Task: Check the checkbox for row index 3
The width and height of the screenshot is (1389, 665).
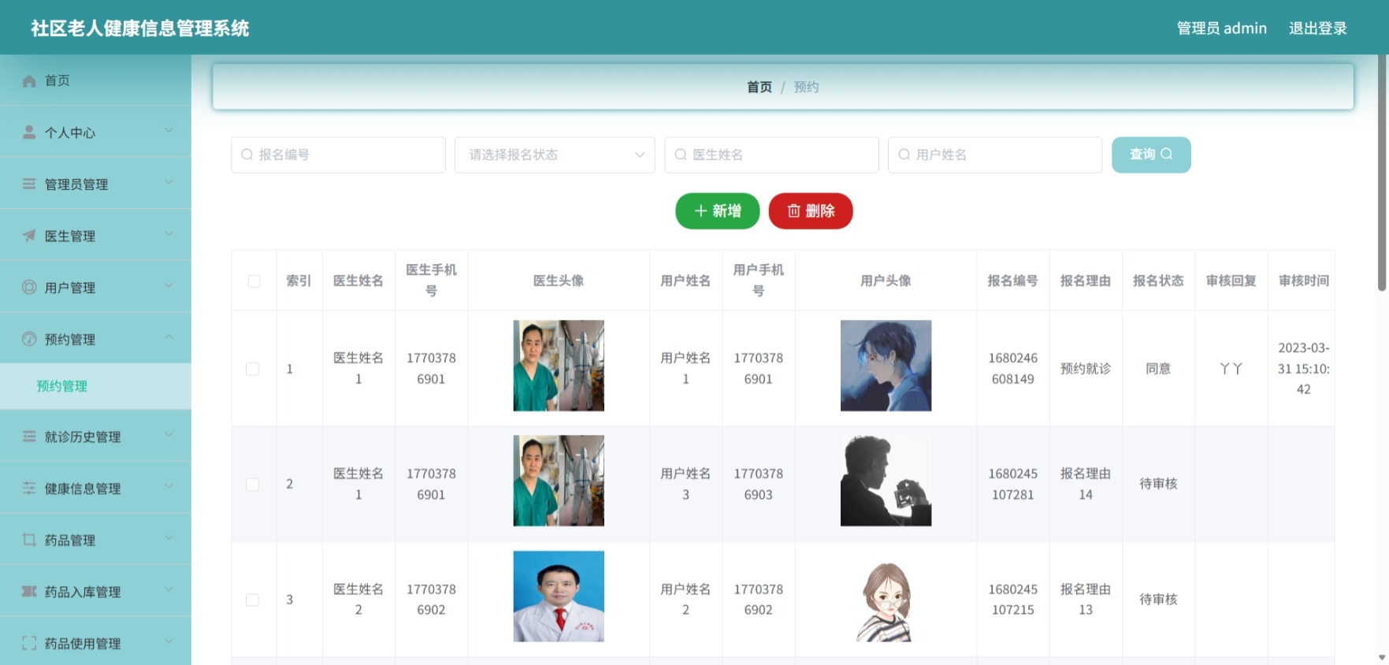Action: point(252,600)
